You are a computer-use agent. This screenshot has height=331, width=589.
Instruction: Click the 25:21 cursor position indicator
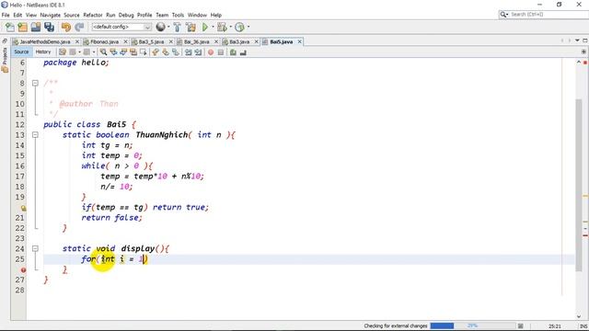point(555,326)
